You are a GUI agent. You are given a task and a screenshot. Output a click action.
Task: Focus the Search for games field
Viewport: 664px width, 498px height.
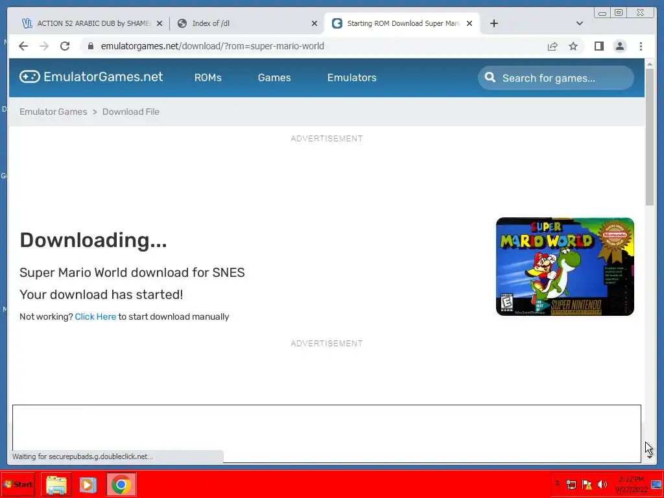point(556,78)
